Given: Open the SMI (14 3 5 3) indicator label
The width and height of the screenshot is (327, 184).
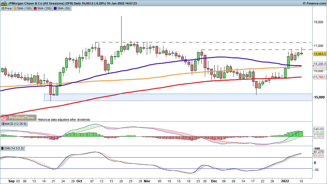Looking at the screenshot, I should pyautogui.click(x=14, y=149).
